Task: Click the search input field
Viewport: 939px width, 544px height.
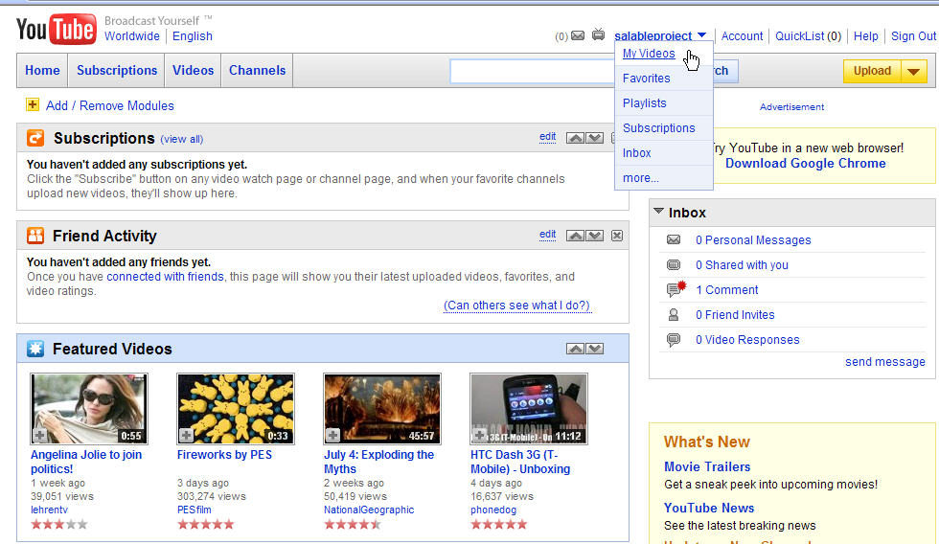Action: (x=533, y=71)
